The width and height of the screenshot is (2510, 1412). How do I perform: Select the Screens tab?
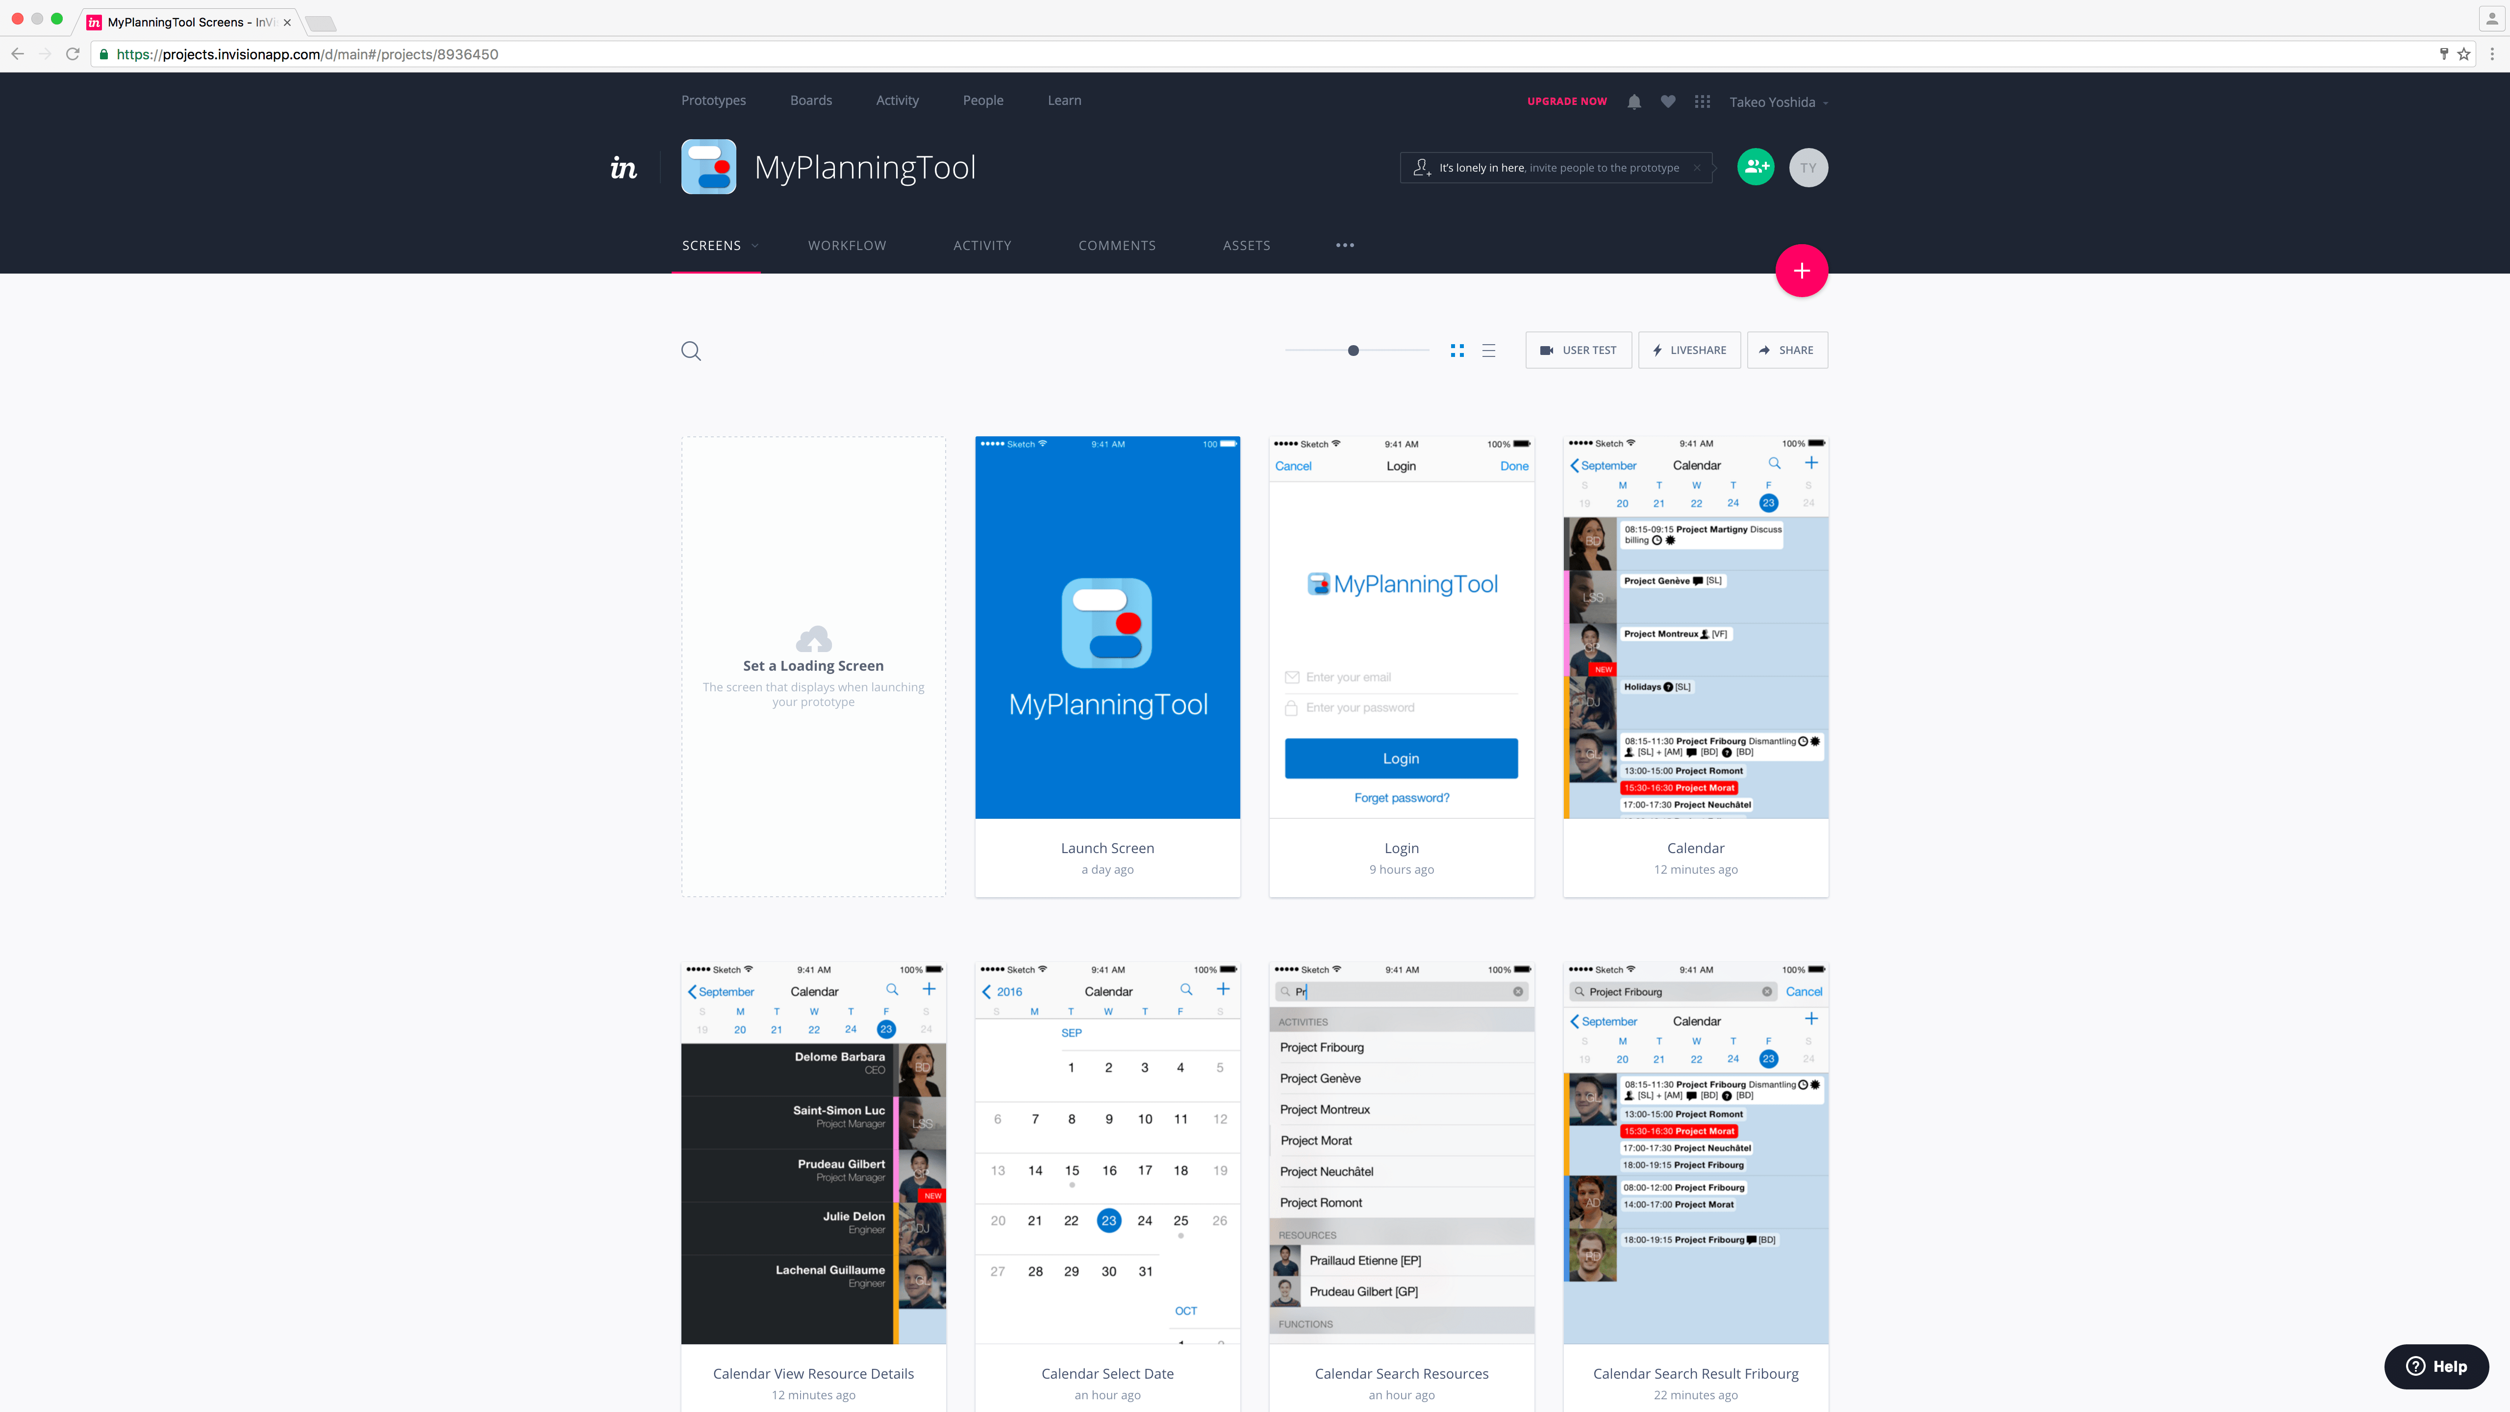point(711,246)
